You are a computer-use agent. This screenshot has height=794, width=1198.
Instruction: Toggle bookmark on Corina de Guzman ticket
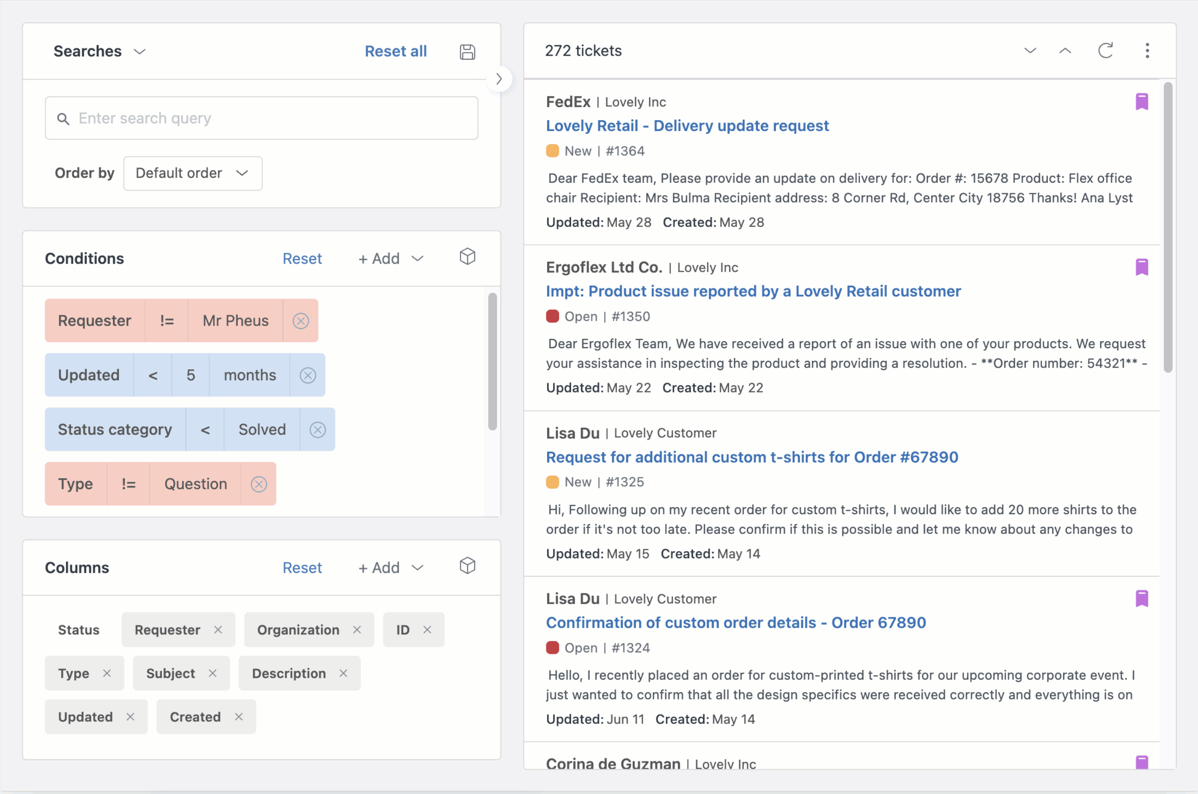click(x=1141, y=762)
